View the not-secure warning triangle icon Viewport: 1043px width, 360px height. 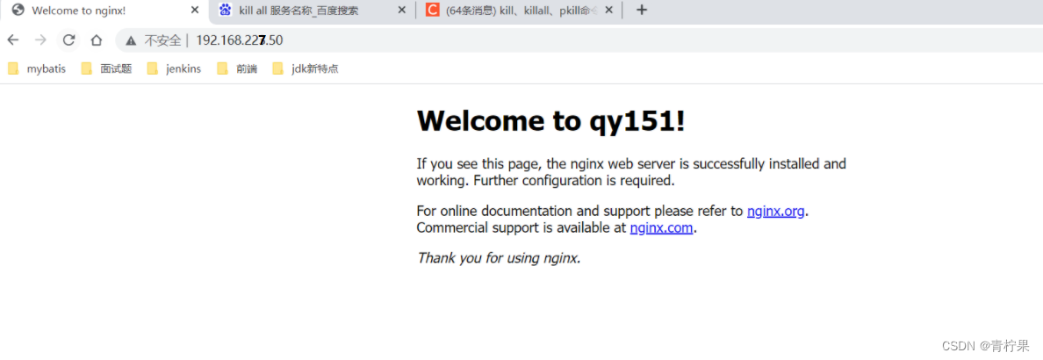click(x=131, y=40)
